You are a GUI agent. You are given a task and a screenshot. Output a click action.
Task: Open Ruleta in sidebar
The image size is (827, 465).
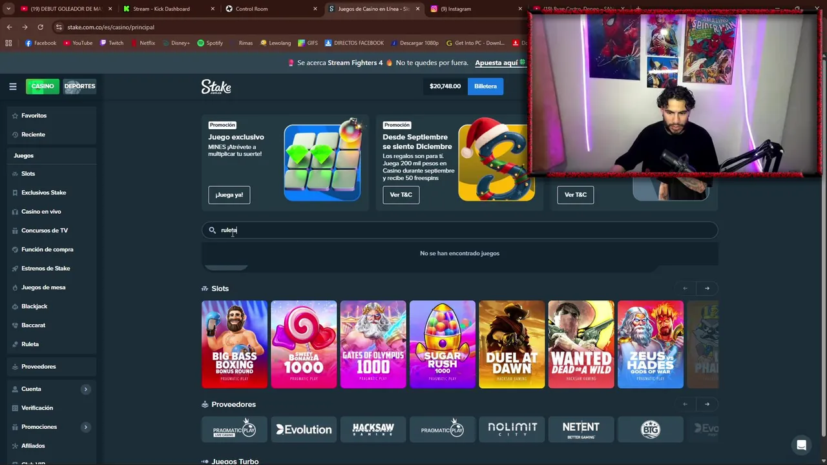pyautogui.click(x=30, y=344)
